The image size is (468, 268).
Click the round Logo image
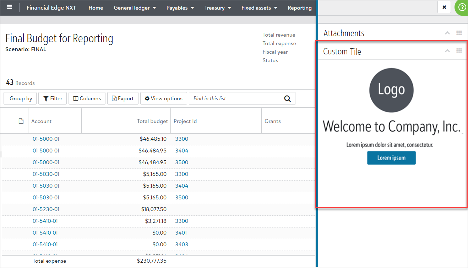click(x=391, y=90)
